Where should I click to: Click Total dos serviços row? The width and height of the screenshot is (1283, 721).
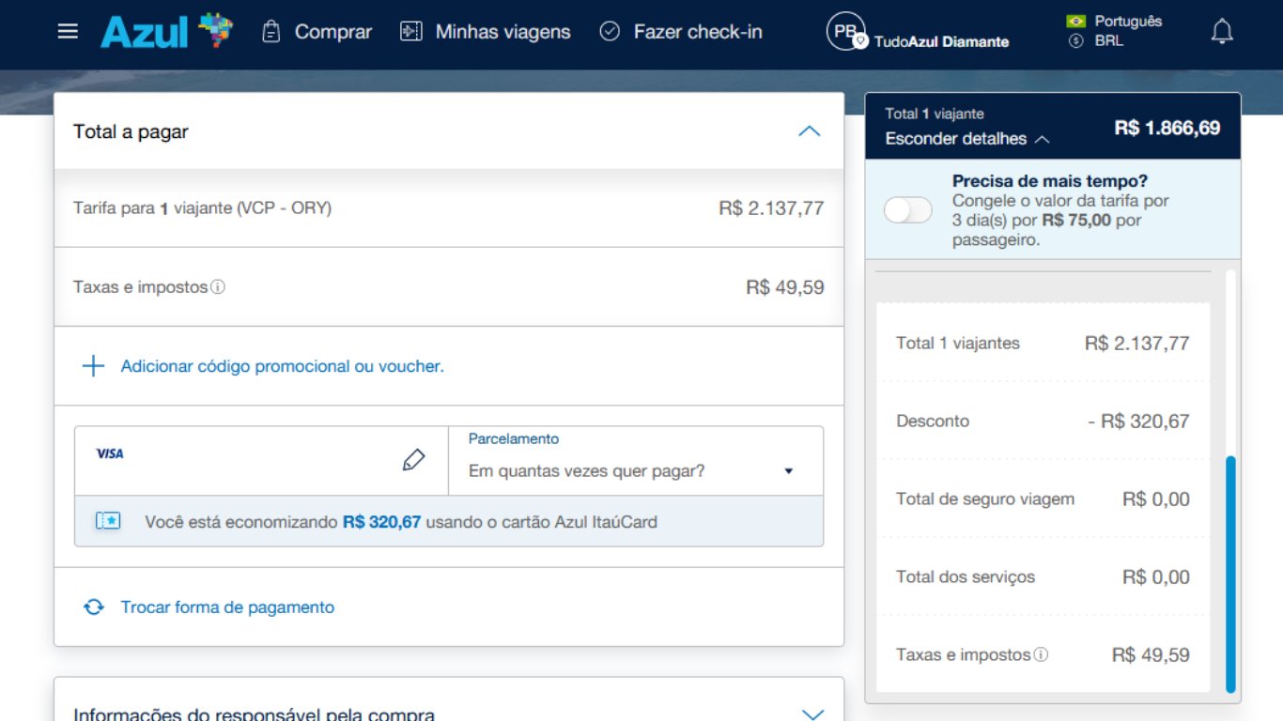coord(1043,577)
